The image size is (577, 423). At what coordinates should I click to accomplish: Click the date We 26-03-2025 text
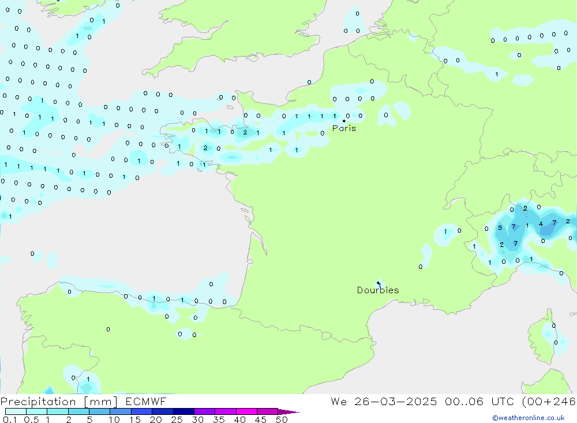click(384, 401)
